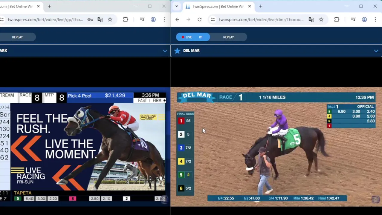Go back in the right browser window
382x215 pixels.
[177, 19]
